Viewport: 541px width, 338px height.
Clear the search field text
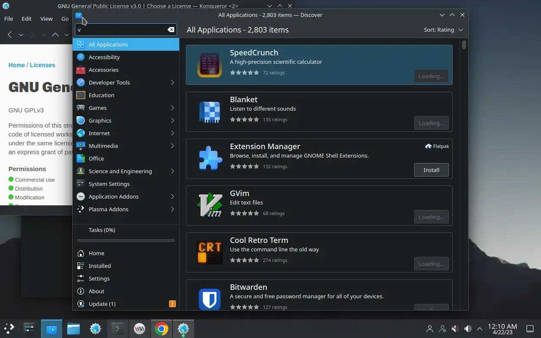click(171, 30)
